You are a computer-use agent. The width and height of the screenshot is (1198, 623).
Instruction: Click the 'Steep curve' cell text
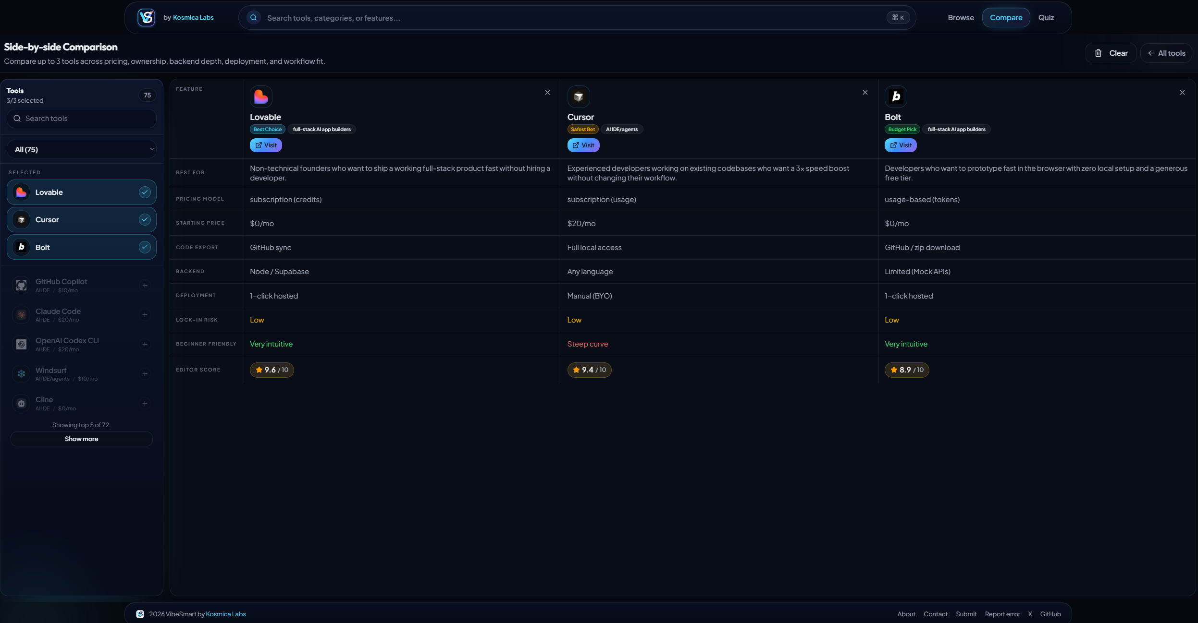pos(587,344)
